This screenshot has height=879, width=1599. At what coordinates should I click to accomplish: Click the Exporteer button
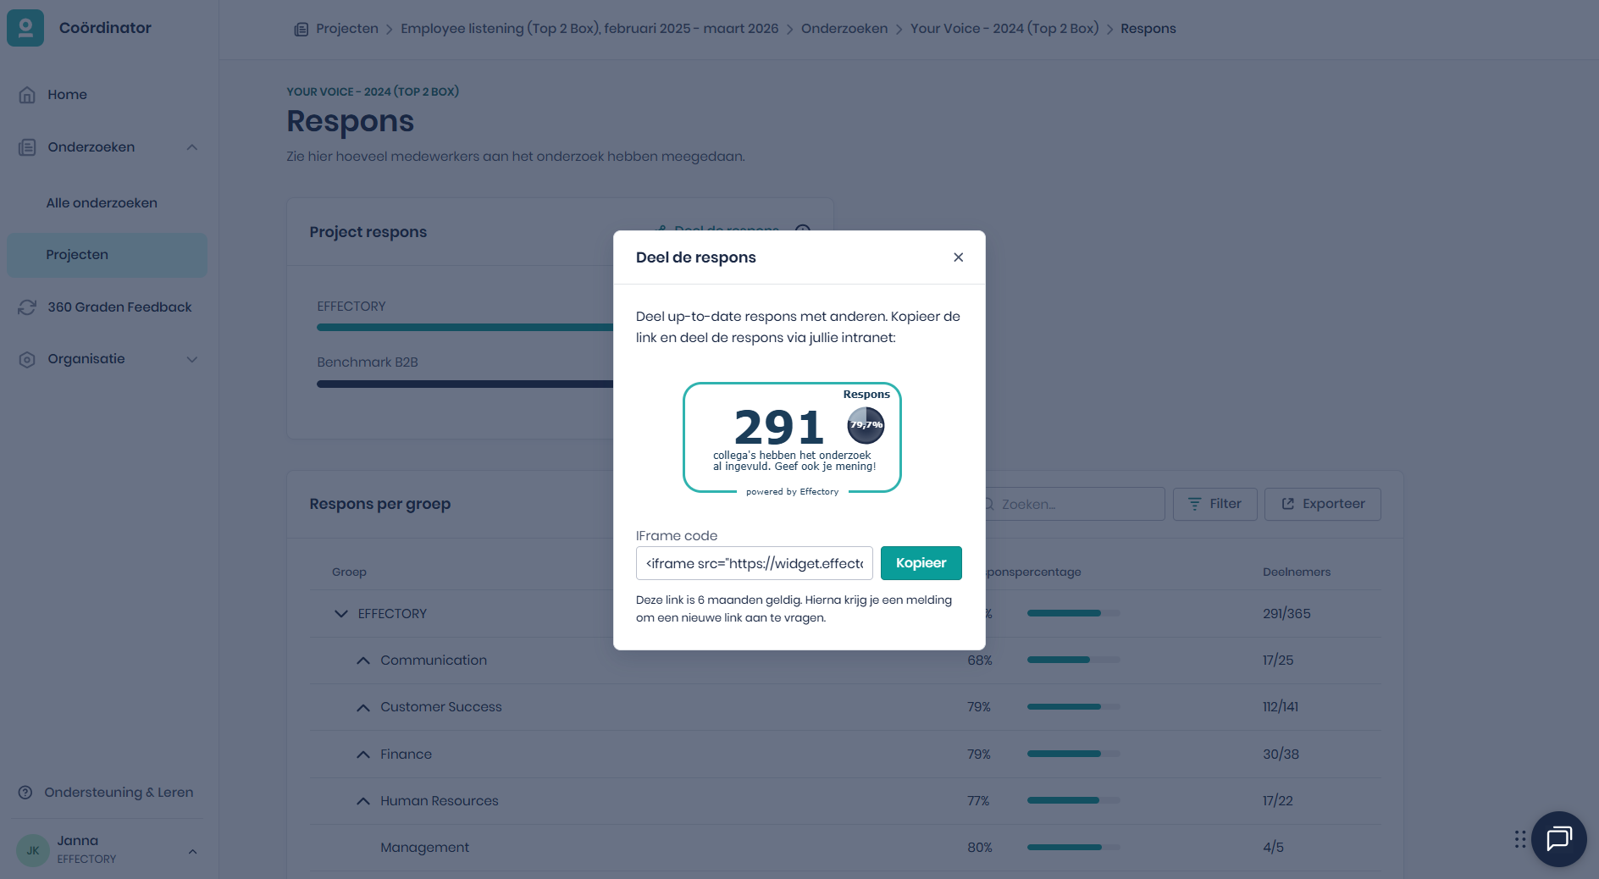click(x=1322, y=504)
